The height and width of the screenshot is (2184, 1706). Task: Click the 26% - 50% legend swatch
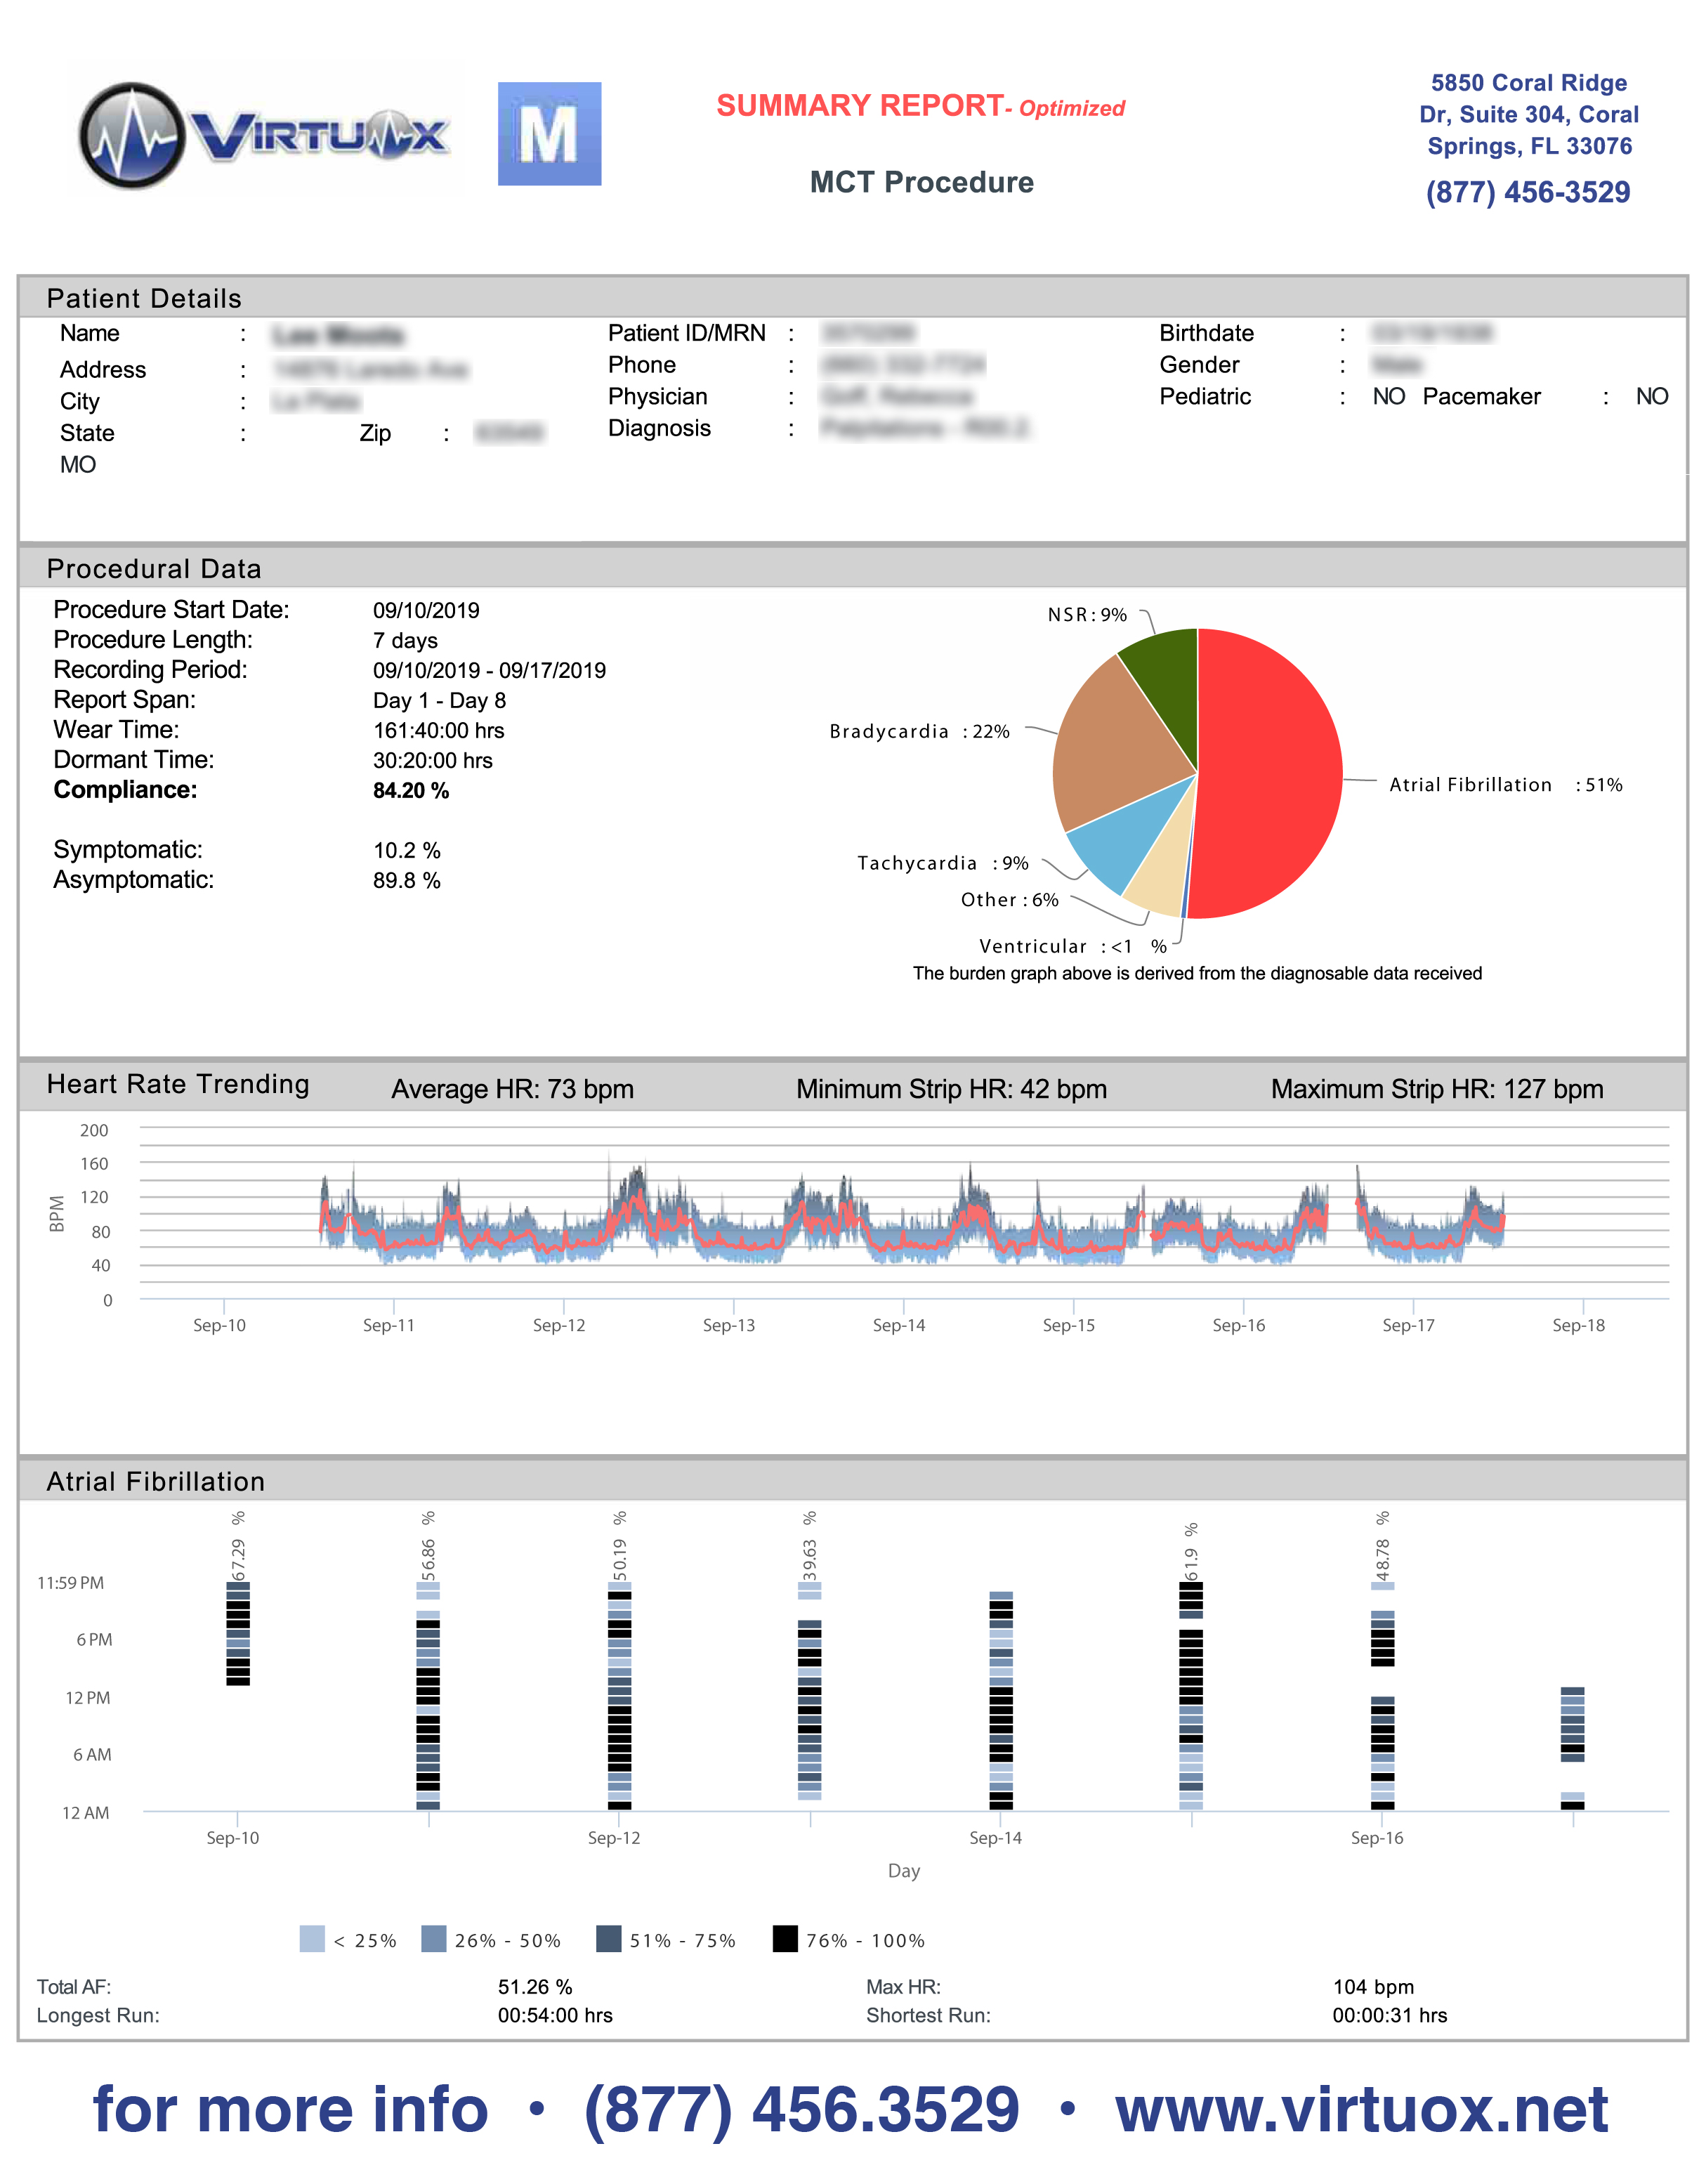(433, 1939)
